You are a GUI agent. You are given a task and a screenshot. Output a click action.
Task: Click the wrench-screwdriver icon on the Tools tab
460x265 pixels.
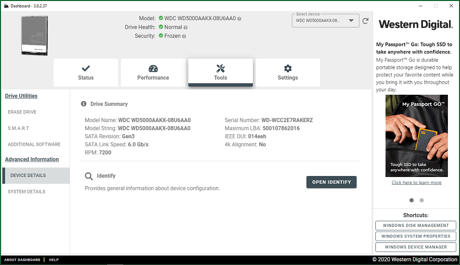pos(220,68)
